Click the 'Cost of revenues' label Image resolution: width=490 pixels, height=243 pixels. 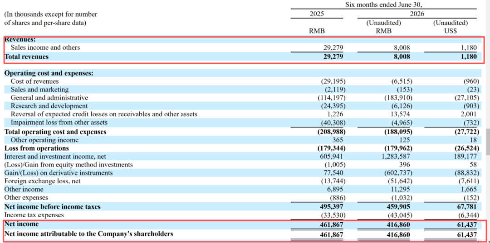click(34, 81)
